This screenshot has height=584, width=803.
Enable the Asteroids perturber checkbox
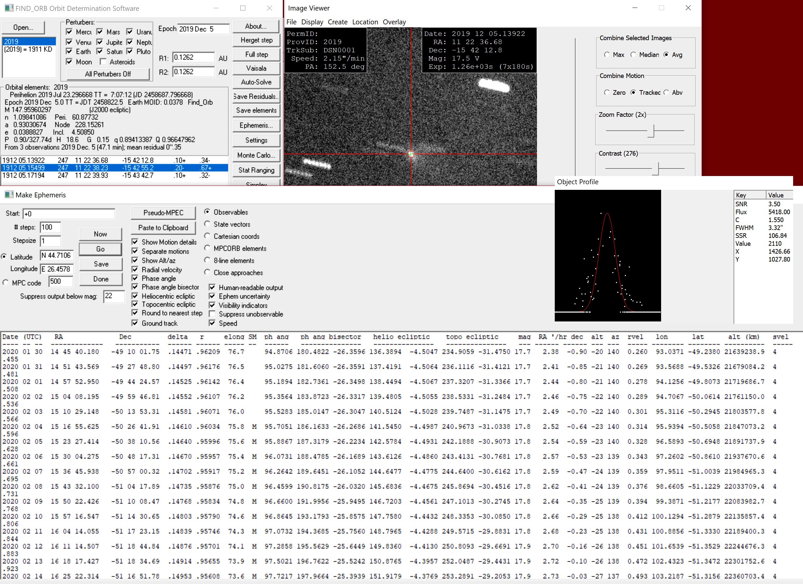click(103, 62)
